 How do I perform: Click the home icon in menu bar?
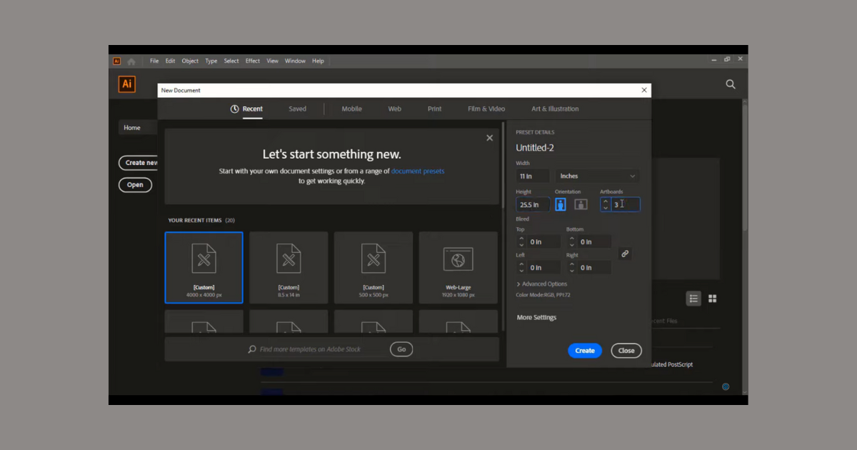[131, 61]
